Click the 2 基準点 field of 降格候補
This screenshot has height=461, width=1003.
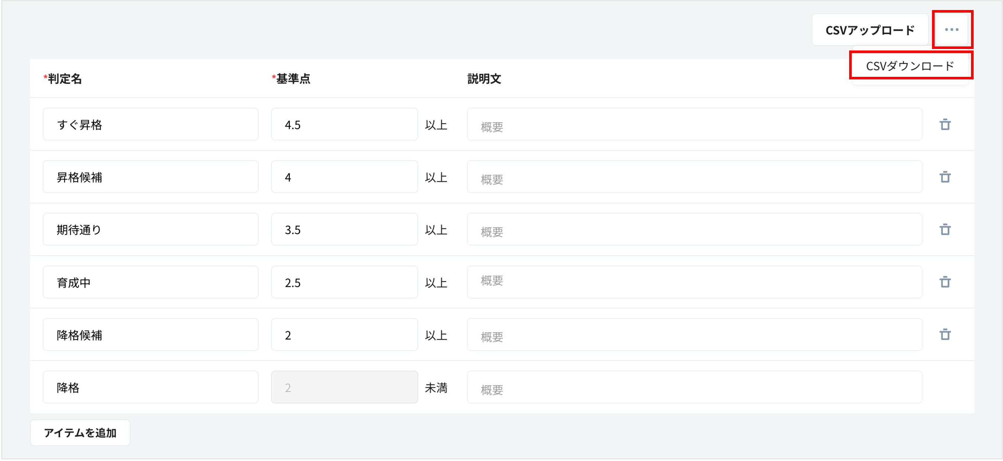[344, 334]
